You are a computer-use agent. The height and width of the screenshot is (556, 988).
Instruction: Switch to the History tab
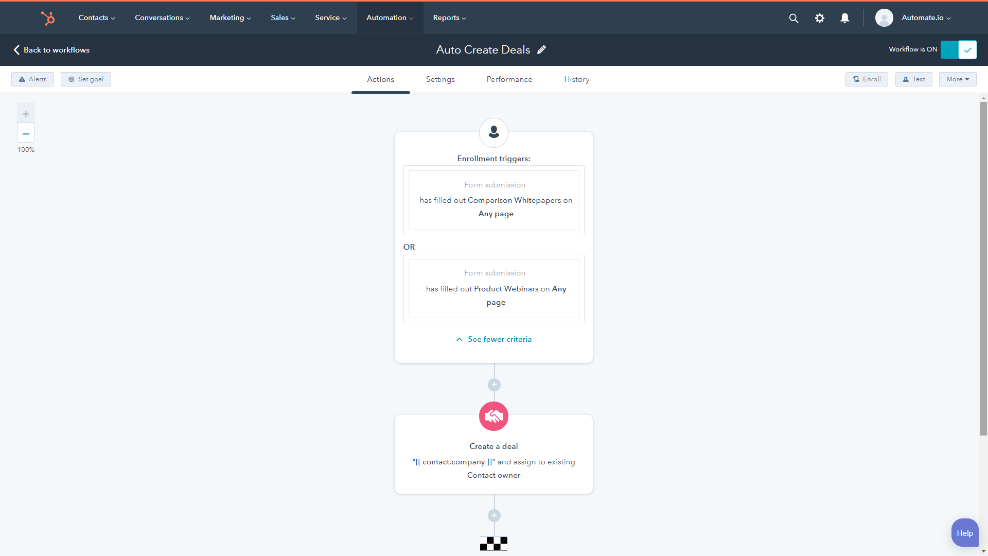tap(577, 79)
